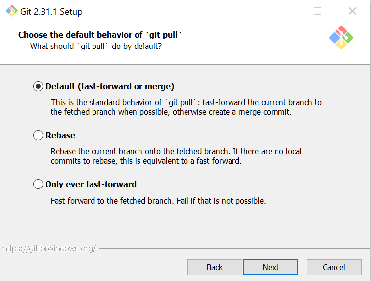The height and width of the screenshot is (281, 371).
Task: Choose the Rebase radio button
Action: click(38, 135)
